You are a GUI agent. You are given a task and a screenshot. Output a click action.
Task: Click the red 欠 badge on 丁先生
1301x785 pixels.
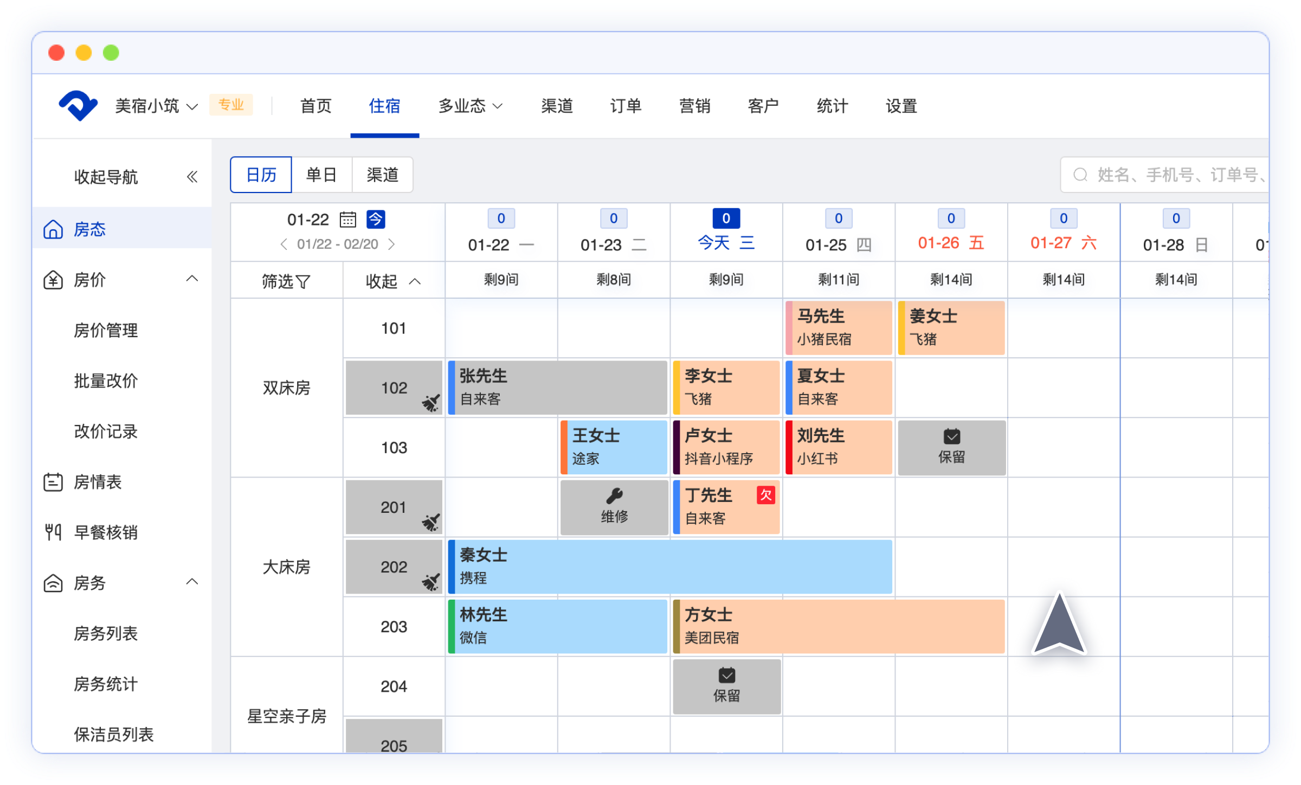coord(765,495)
